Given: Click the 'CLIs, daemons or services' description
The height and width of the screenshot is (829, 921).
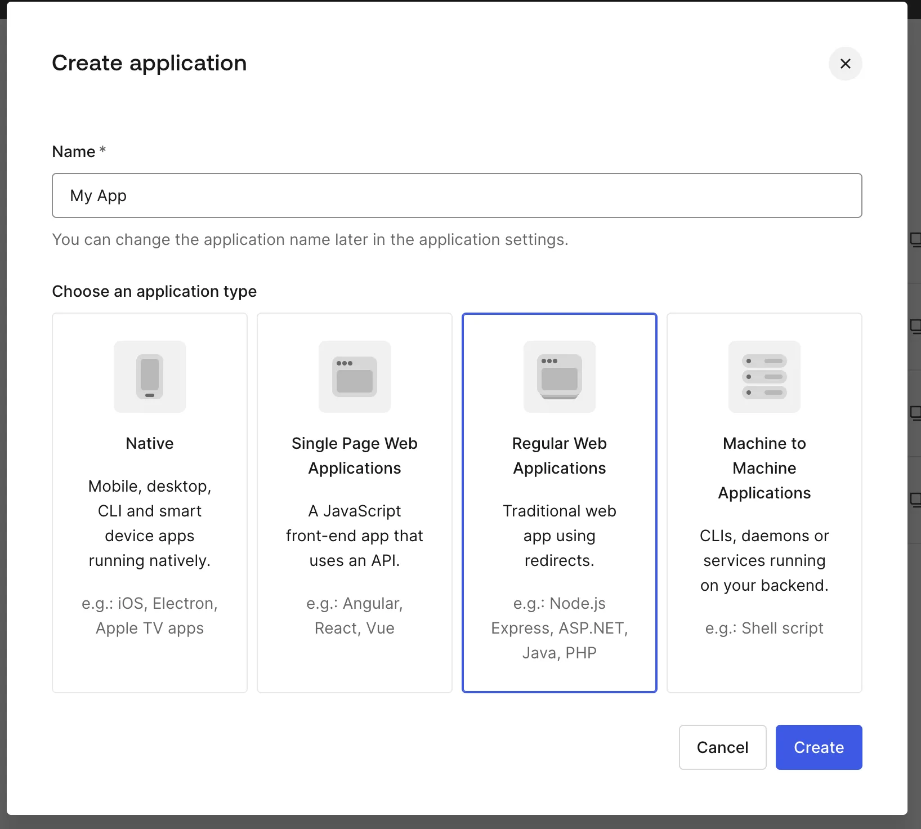Looking at the screenshot, I should pyautogui.click(x=764, y=560).
